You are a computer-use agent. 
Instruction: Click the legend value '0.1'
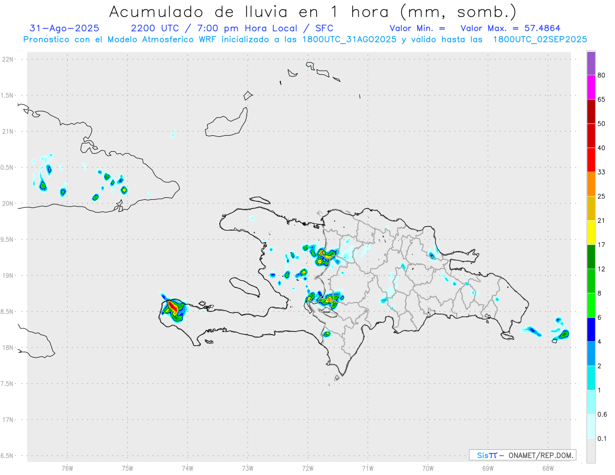603,439
